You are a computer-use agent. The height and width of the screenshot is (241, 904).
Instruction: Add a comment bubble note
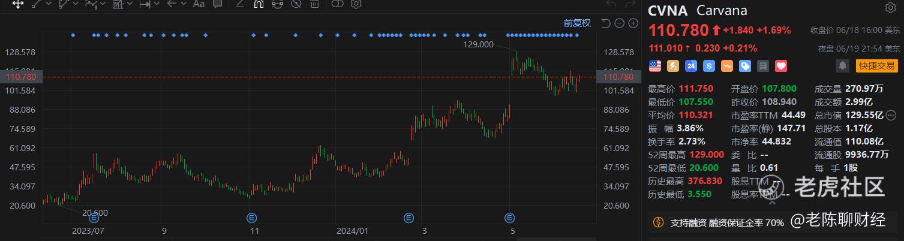[x=217, y=4]
